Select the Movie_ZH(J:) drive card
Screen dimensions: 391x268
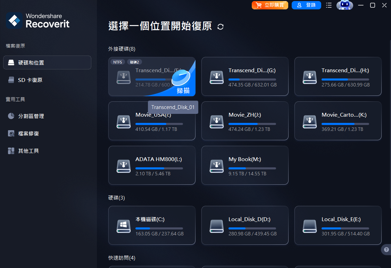click(245, 121)
